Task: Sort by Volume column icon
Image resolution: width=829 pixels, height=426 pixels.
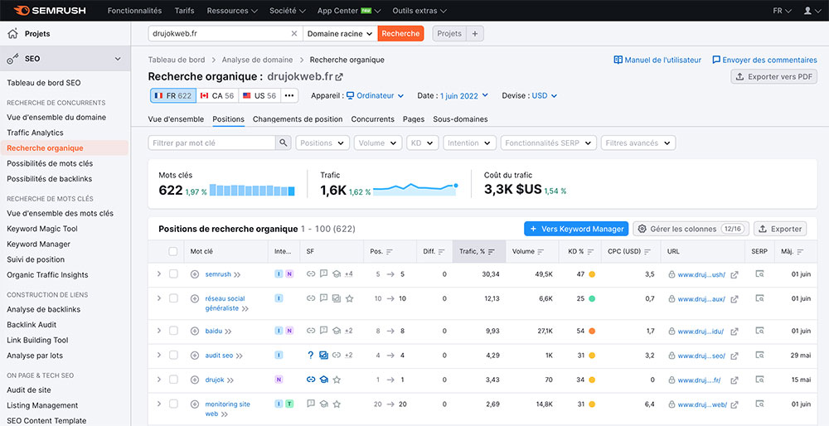Action: [541, 252]
